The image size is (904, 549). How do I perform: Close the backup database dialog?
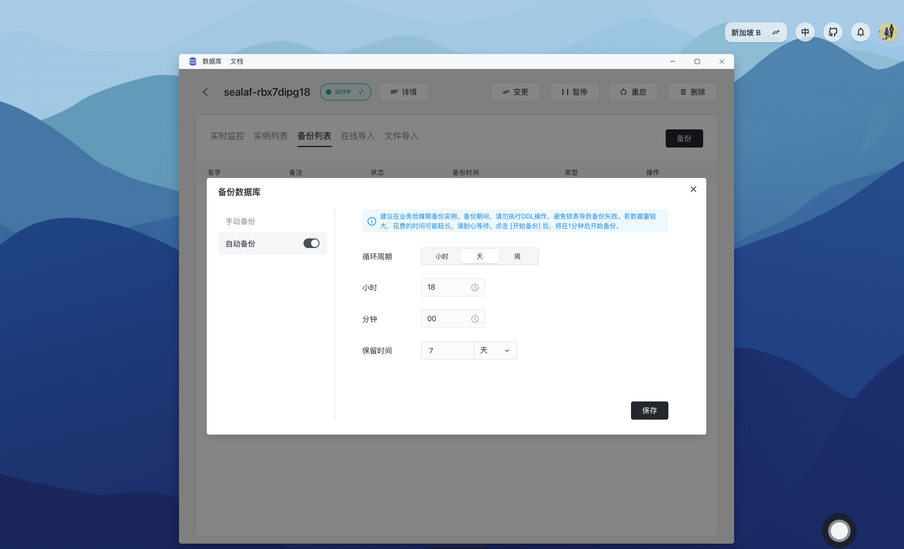pyautogui.click(x=693, y=189)
